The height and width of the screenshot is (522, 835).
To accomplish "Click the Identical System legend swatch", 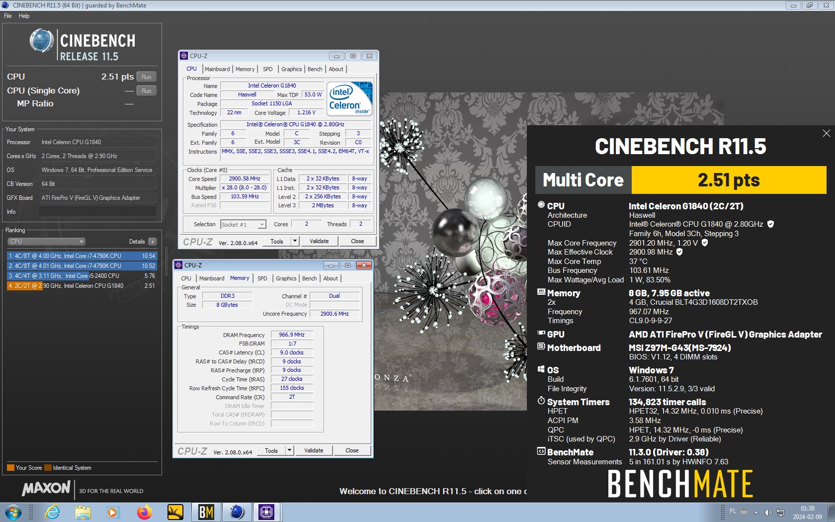I will click(48, 468).
